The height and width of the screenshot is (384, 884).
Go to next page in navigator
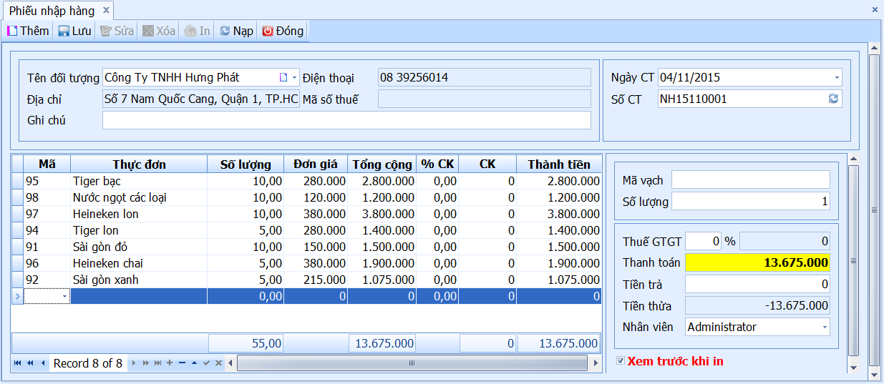[x=145, y=363]
